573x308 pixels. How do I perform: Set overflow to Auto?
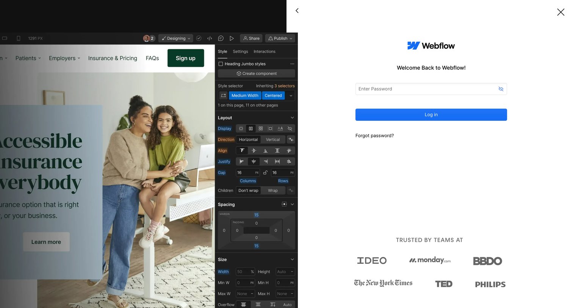[287, 305]
